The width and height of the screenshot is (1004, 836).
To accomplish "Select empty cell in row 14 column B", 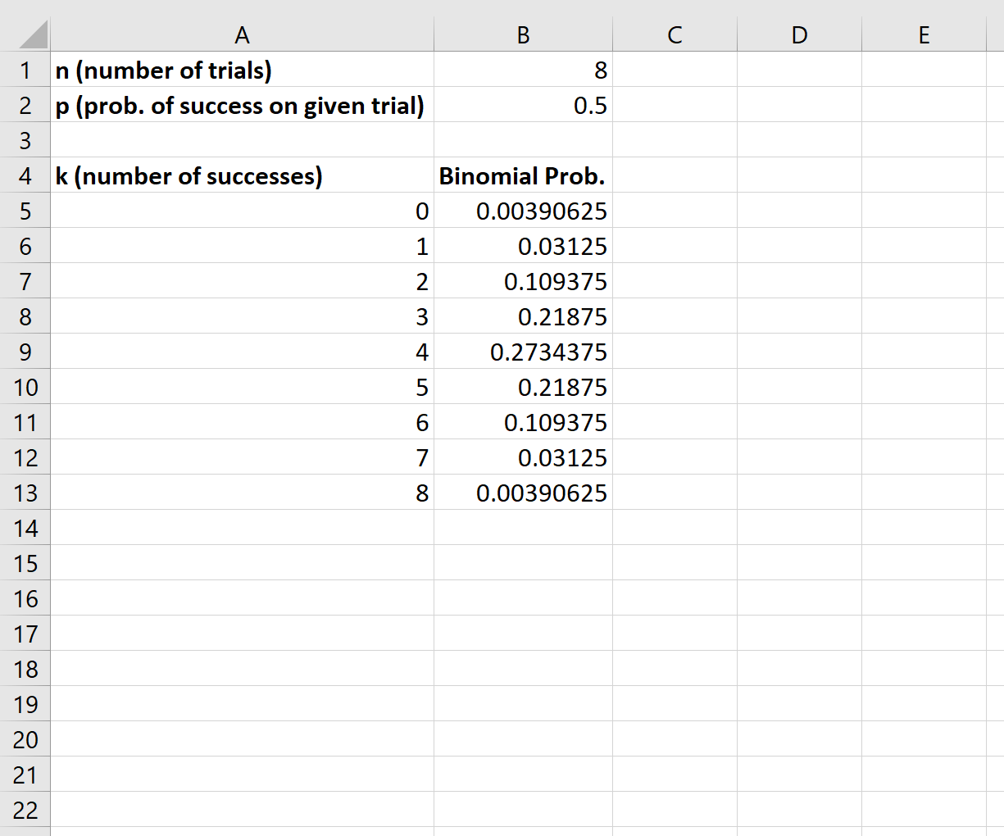I will [x=523, y=528].
